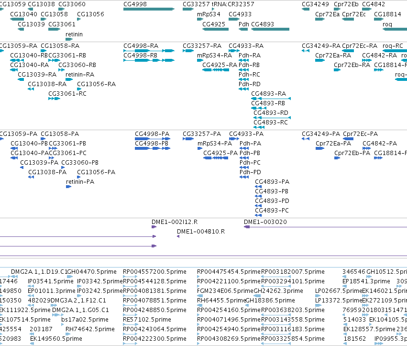The image size is (407, 346).
Task: Open the CG4893-PA protein label
Action: click(272, 182)
